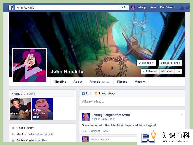
Task: Click the friend requests icon in top bar
Action: (182, 8)
